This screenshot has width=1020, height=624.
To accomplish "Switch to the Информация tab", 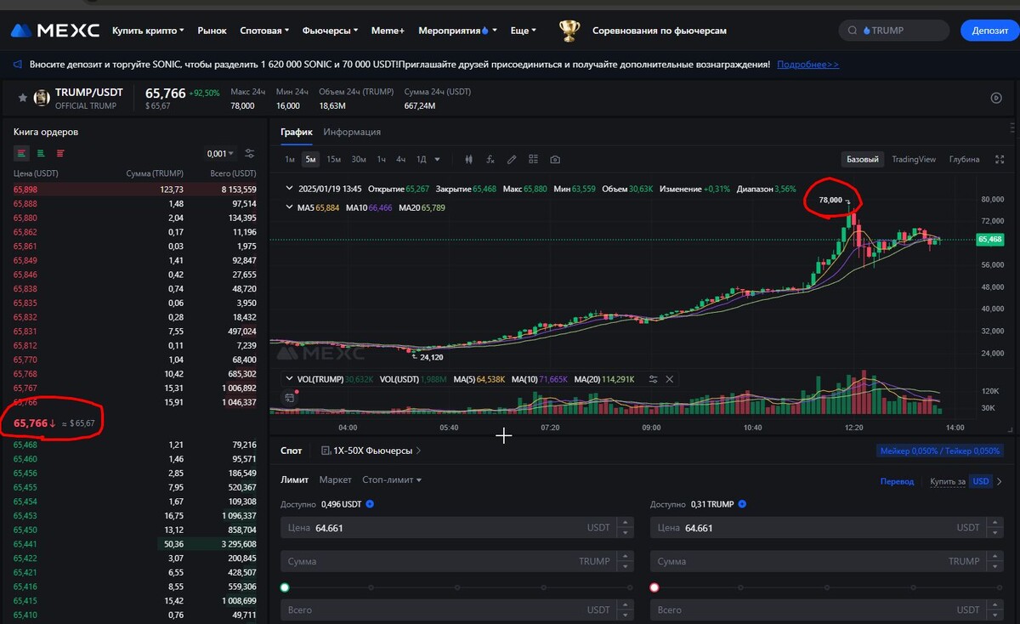I will 352,132.
